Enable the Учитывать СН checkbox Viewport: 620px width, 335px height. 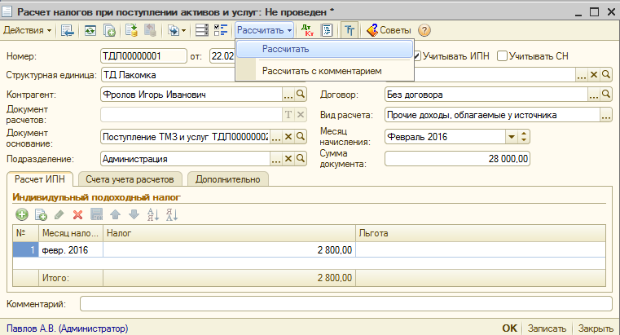[502, 56]
